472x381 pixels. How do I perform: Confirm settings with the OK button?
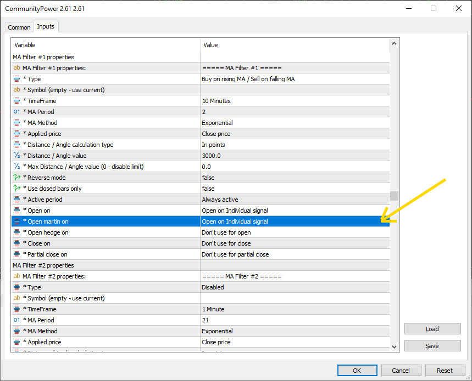(357, 371)
